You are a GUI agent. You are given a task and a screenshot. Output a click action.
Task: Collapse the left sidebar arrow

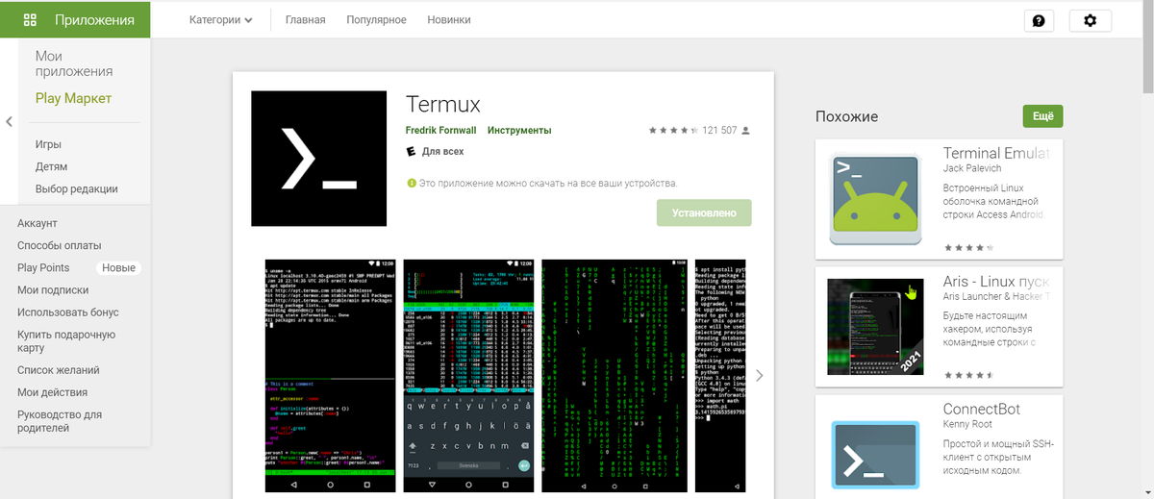tap(9, 121)
